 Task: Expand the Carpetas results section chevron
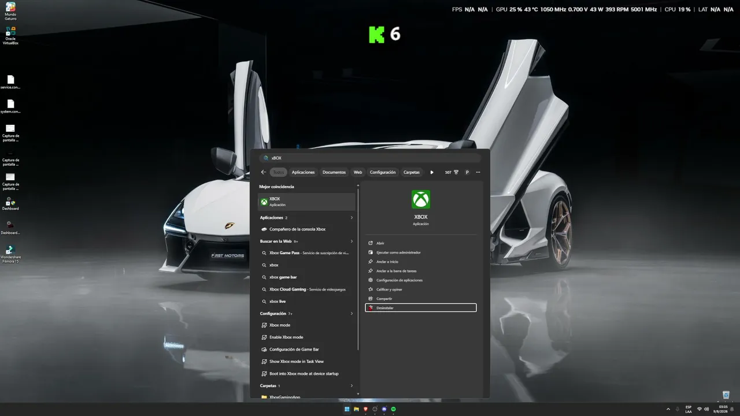351,386
